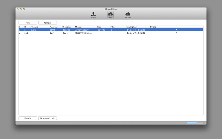The height and width of the screenshot is (139, 222).
Task: Click password 8009 cell
Action: point(52,30)
